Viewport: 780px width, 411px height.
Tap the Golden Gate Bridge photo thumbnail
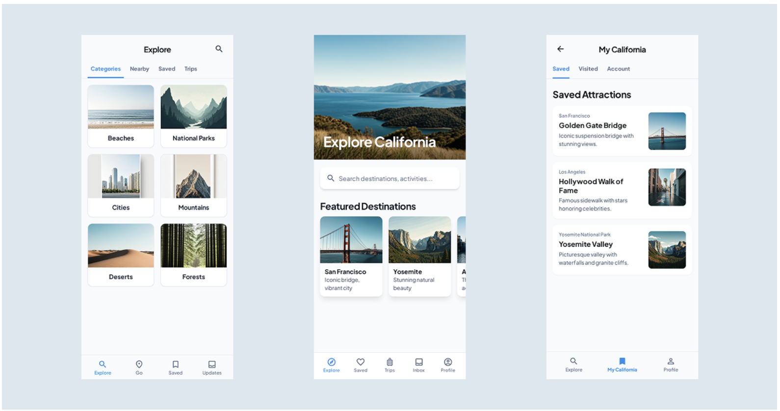point(667,131)
